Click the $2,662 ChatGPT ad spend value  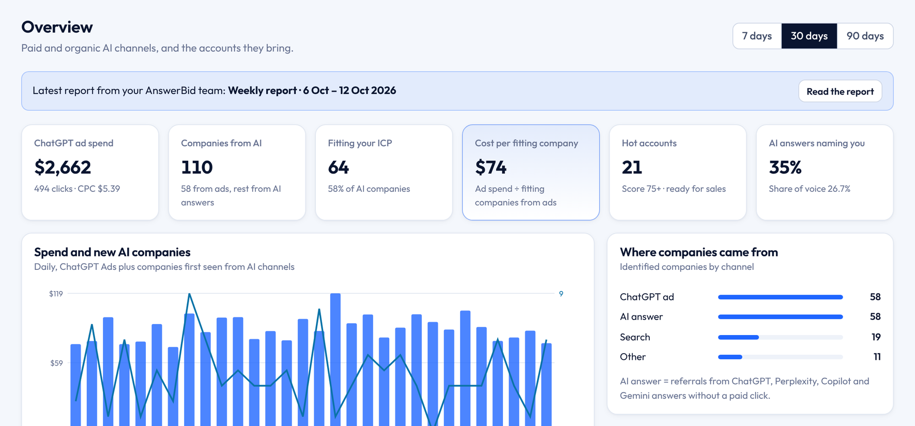63,167
